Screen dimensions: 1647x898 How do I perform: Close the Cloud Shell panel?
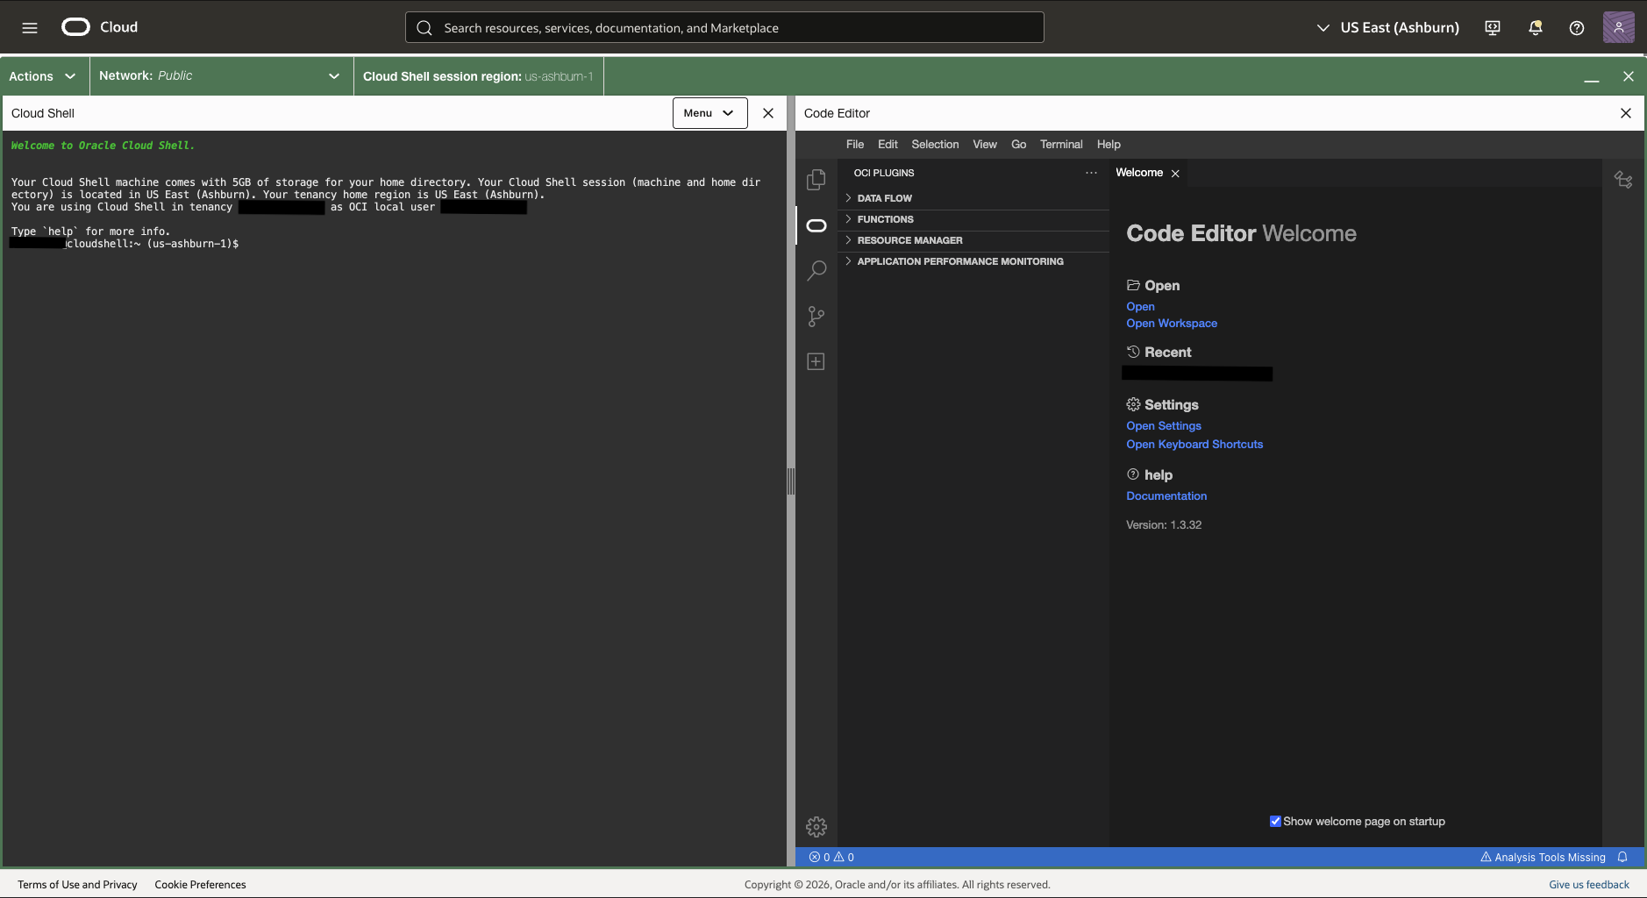click(x=768, y=113)
